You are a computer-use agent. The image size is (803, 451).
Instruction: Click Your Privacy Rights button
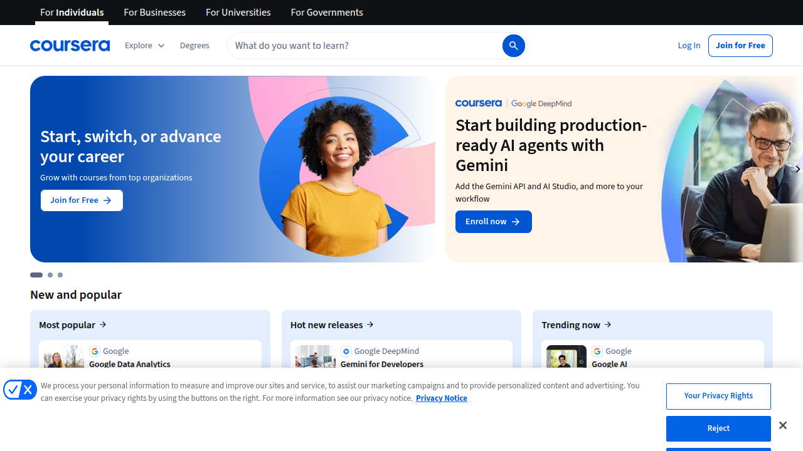(718, 396)
